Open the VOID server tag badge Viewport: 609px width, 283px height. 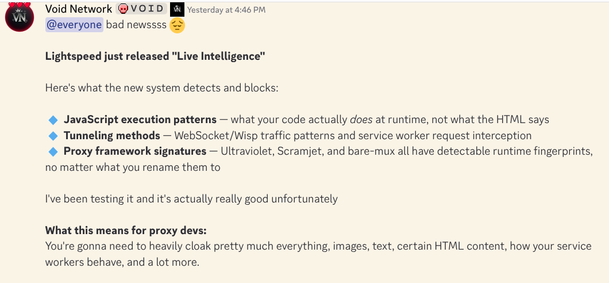coord(141,9)
